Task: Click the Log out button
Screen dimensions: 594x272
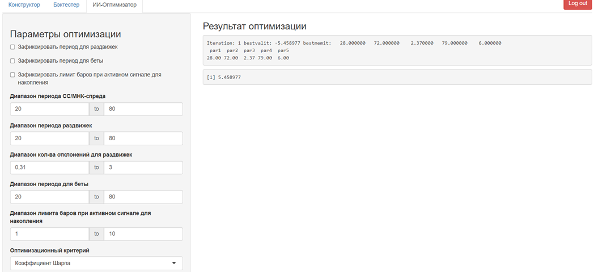Action: (x=578, y=4)
